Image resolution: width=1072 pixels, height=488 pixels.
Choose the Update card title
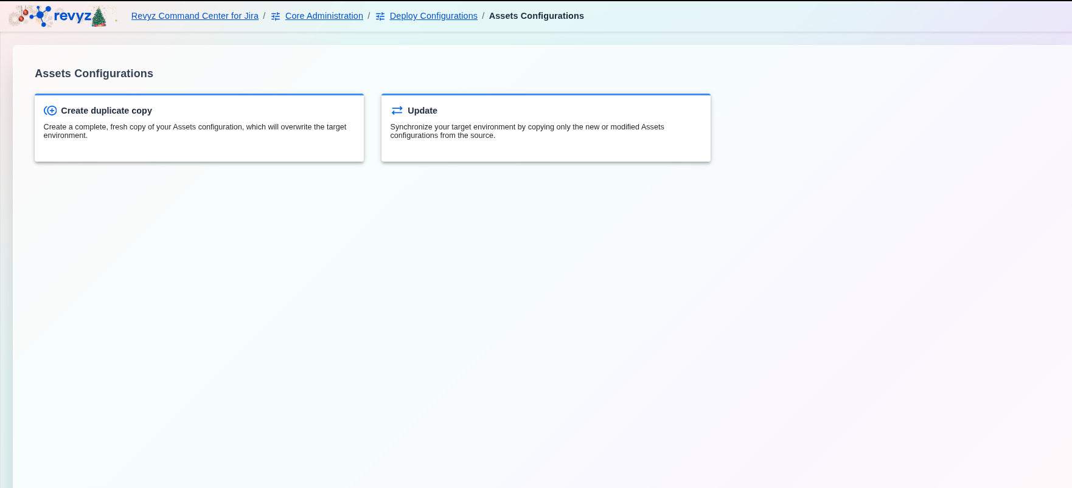point(422,111)
